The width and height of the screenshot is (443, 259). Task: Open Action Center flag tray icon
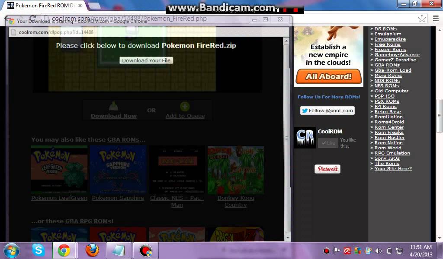click(x=337, y=250)
